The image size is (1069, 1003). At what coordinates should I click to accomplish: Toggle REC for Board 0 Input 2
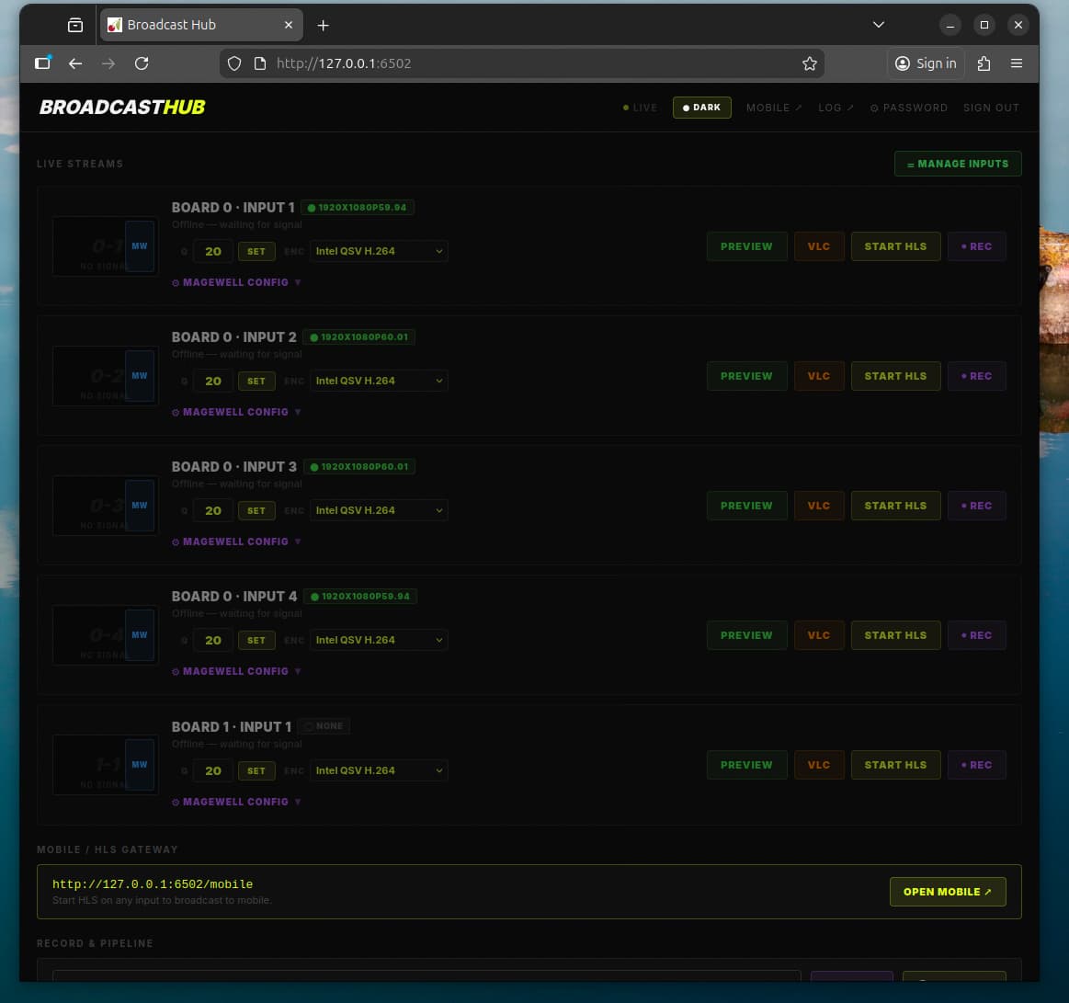[976, 376]
